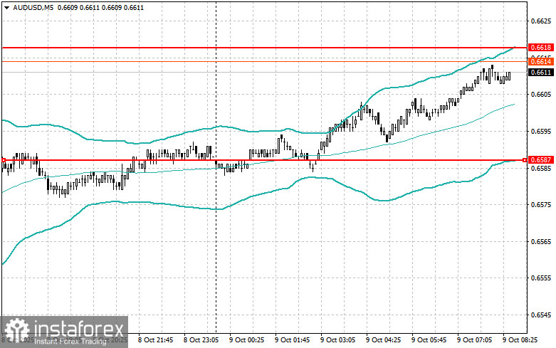Select the 0.6565 price axis value
Screen dimensions: 556x348
(x=541, y=242)
